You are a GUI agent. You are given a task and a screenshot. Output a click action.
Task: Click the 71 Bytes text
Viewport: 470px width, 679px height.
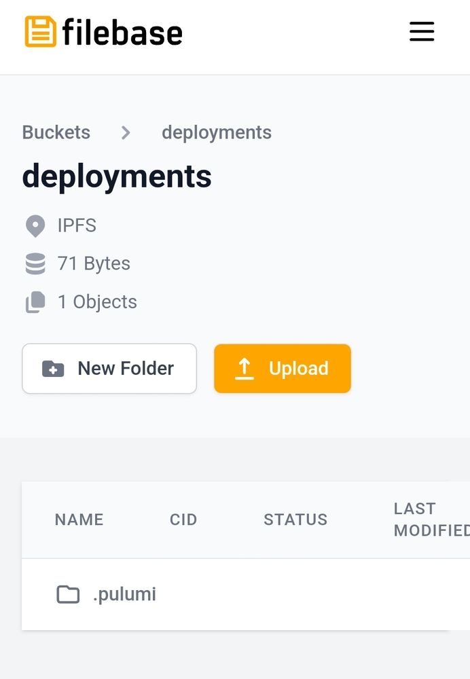point(94,263)
